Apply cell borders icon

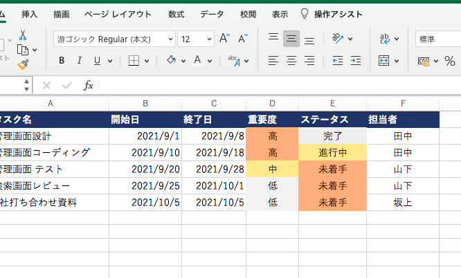point(134,61)
